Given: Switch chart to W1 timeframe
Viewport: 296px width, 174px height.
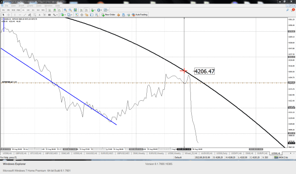Looking at the screenshot, I should (x=38, y=10).
